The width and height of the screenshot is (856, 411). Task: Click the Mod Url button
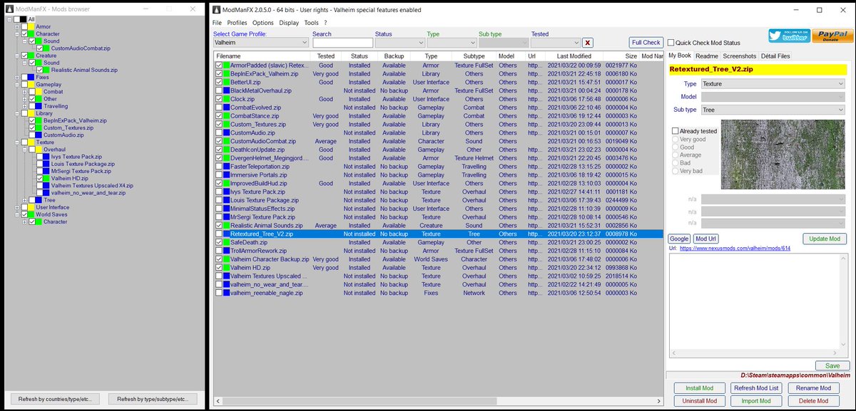[x=706, y=239]
